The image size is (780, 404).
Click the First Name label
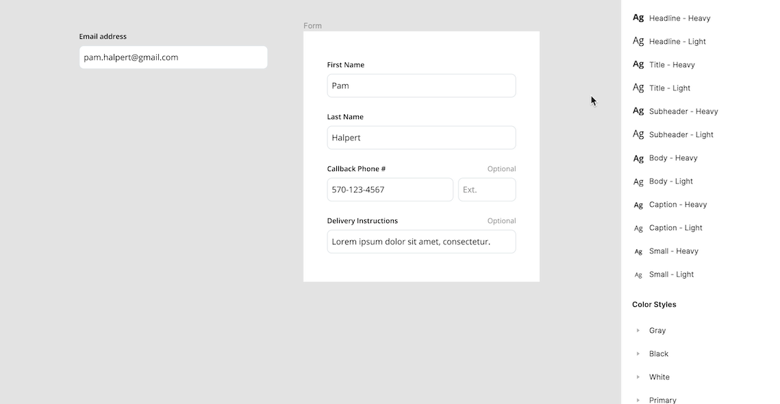[x=346, y=64]
